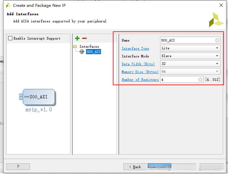Viewport: 228px width, 174px height.
Task: Click the Name input field with S00_AXI
Action: coord(190,40)
